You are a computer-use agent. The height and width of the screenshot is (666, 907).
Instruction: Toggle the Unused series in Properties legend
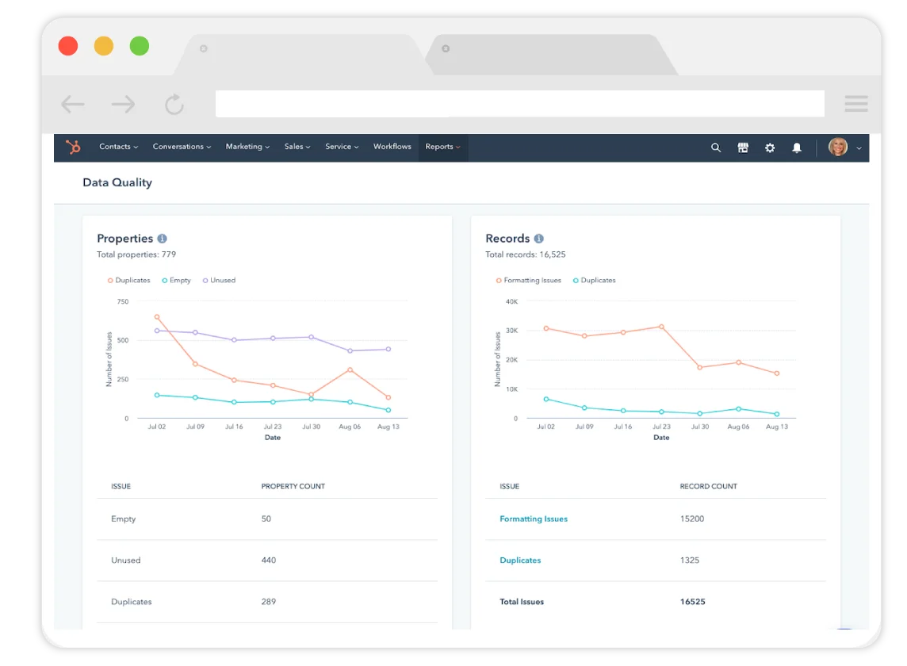pos(220,280)
